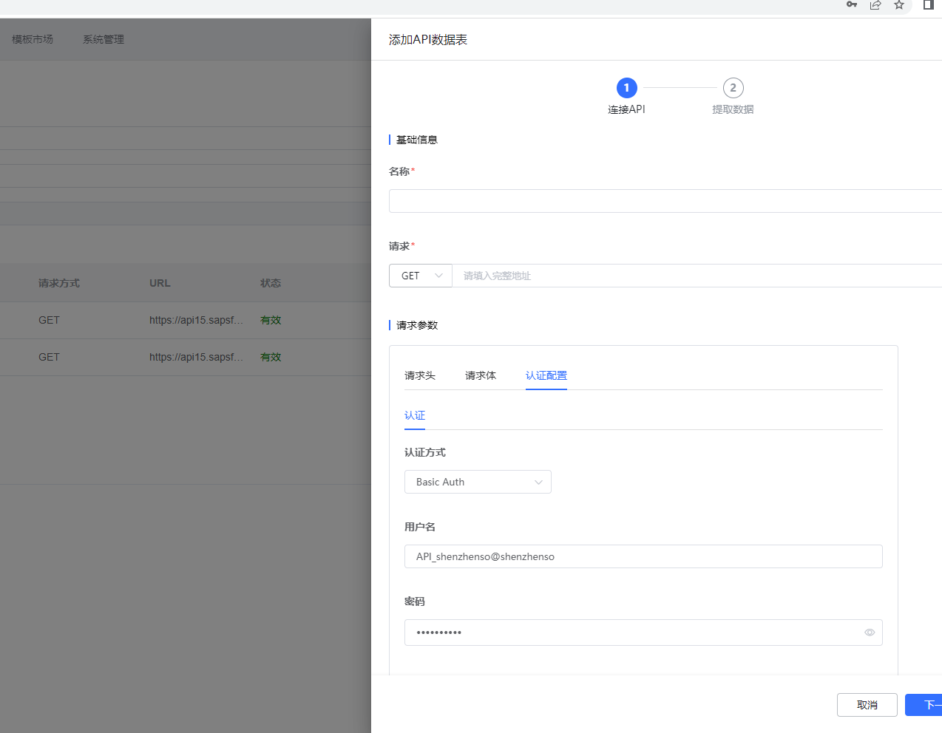Screen dimensions: 942x733
Task: Open the 模板市场 menu item
Action: (x=32, y=39)
